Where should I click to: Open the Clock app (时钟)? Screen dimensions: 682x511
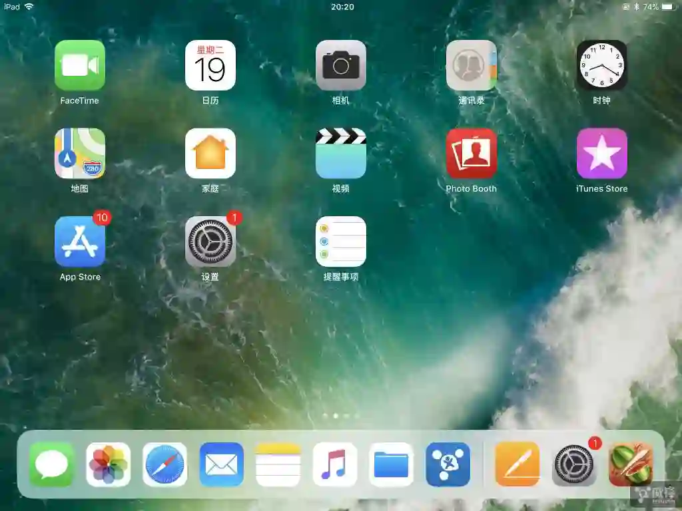click(x=602, y=65)
